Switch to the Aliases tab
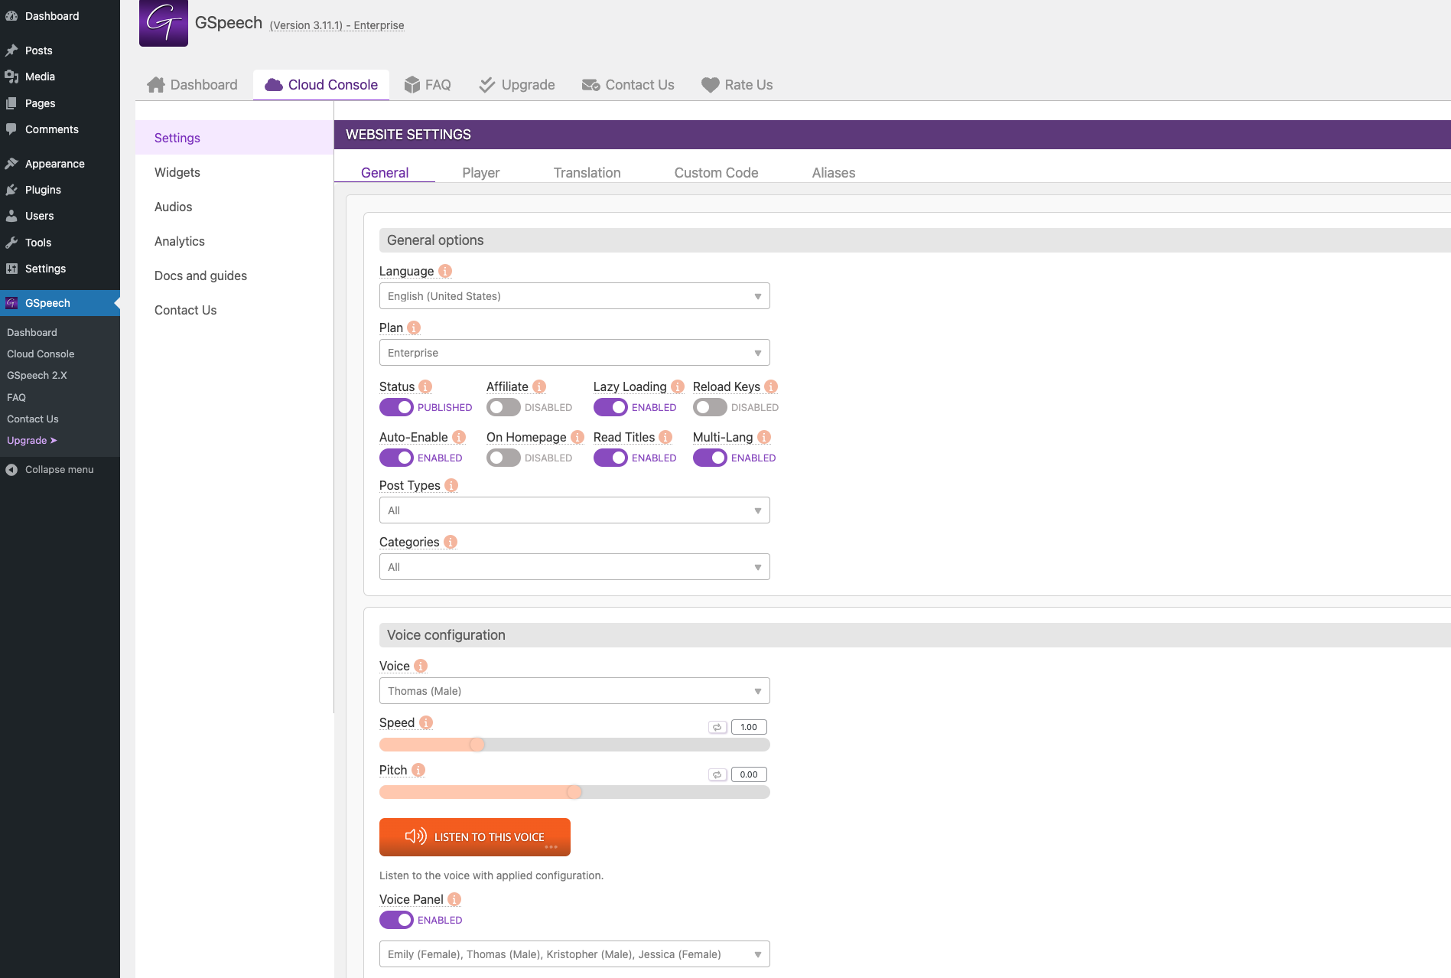1451x978 pixels. (833, 173)
